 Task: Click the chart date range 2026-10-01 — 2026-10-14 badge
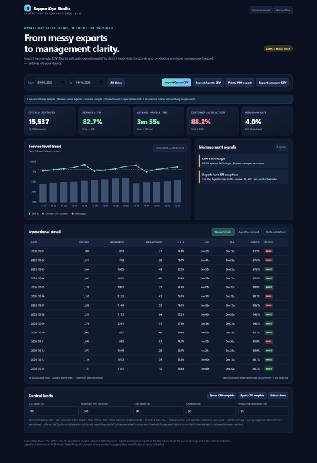(x=170, y=148)
